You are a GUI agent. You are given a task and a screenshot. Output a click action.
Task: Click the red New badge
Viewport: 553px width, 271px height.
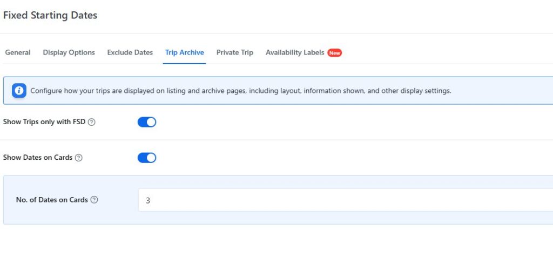pyautogui.click(x=335, y=53)
